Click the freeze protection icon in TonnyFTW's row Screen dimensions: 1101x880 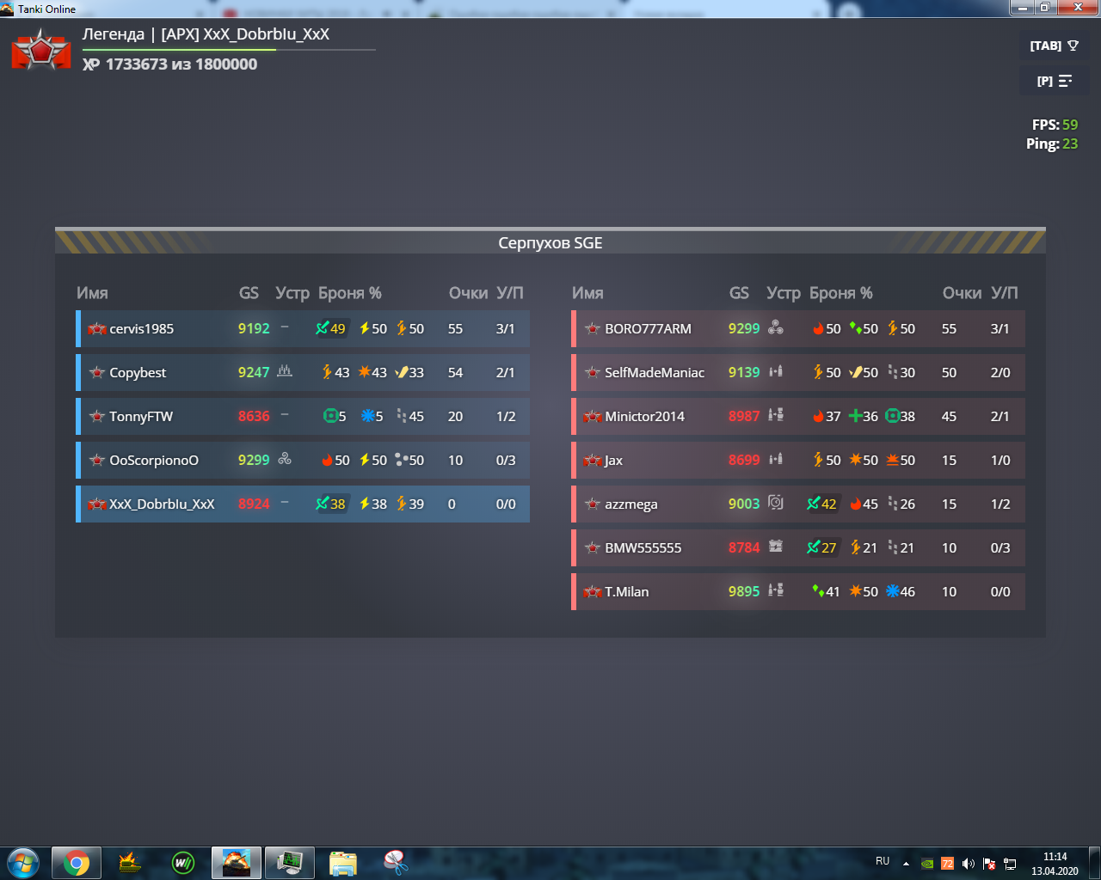(368, 416)
